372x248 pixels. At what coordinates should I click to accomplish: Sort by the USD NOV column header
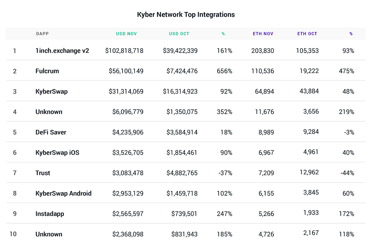pyautogui.click(x=126, y=34)
